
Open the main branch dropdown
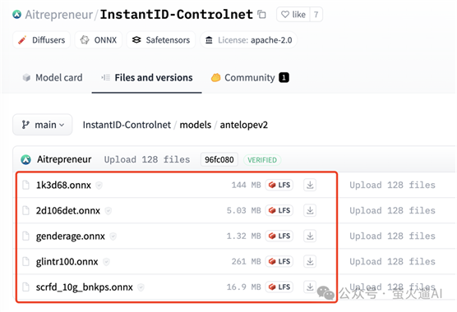tap(43, 125)
